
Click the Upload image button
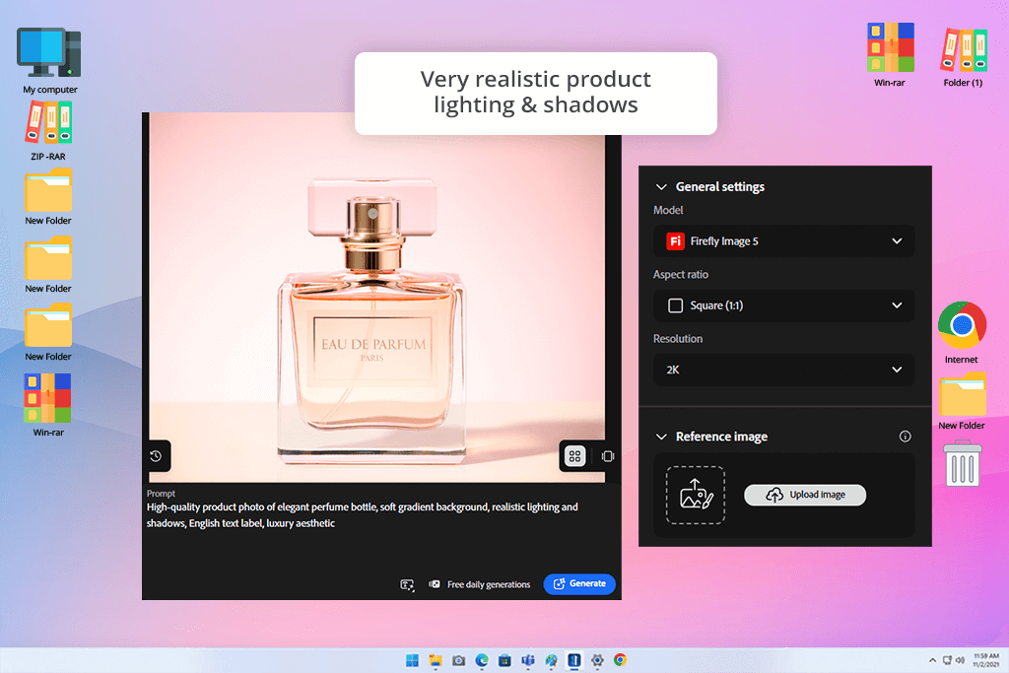(805, 495)
